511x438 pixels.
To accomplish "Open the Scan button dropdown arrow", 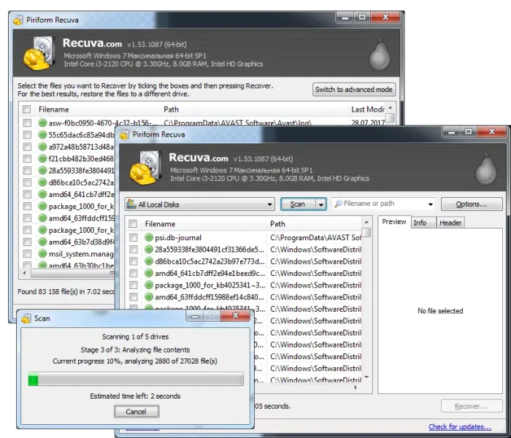I will (321, 204).
